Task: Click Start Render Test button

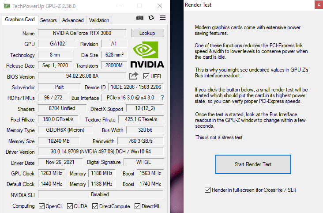Action: [253, 164]
